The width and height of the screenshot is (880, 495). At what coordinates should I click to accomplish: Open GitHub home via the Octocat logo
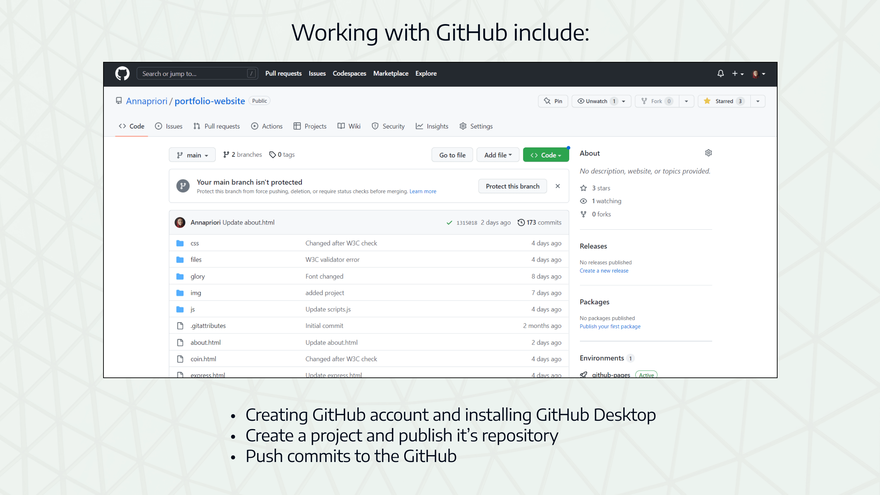(122, 73)
